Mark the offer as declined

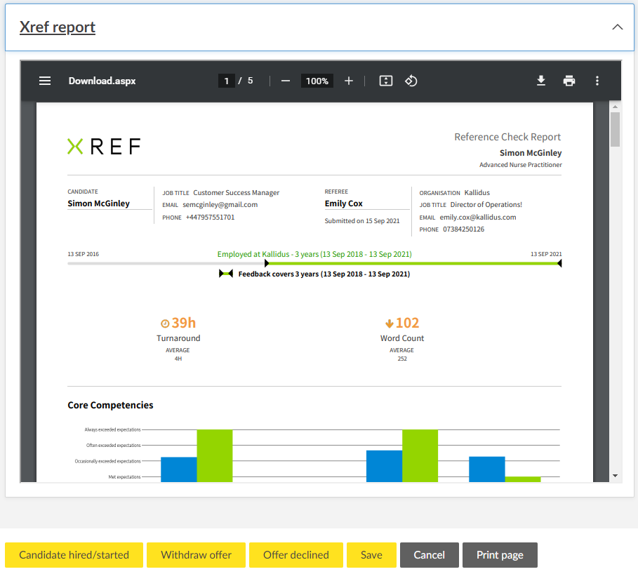click(295, 554)
